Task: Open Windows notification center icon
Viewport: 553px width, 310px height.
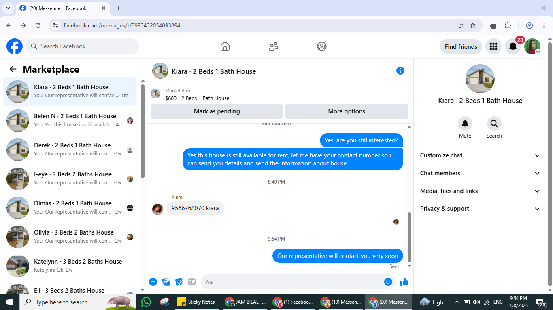Action: click(541, 302)
